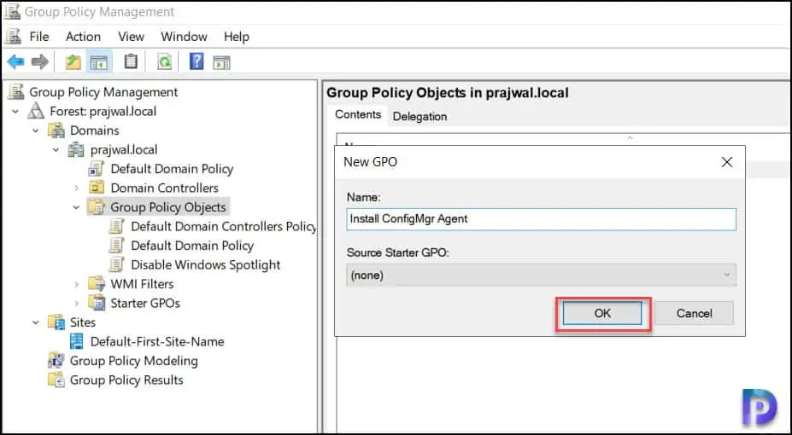The height and width of the screenshot is (435, 792).
Task: Click into the GPO Name text field
Action: [542, 218]
